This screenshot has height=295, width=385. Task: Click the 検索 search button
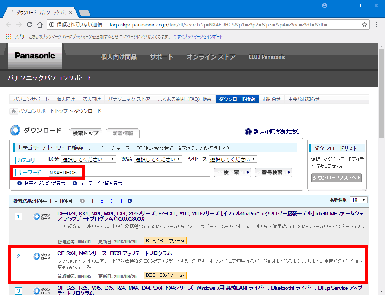pyautogui.click(x=232, y=172)
